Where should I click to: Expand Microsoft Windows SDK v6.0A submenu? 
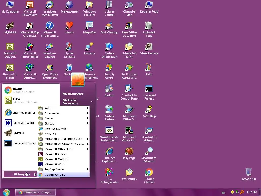click(63, 144)
